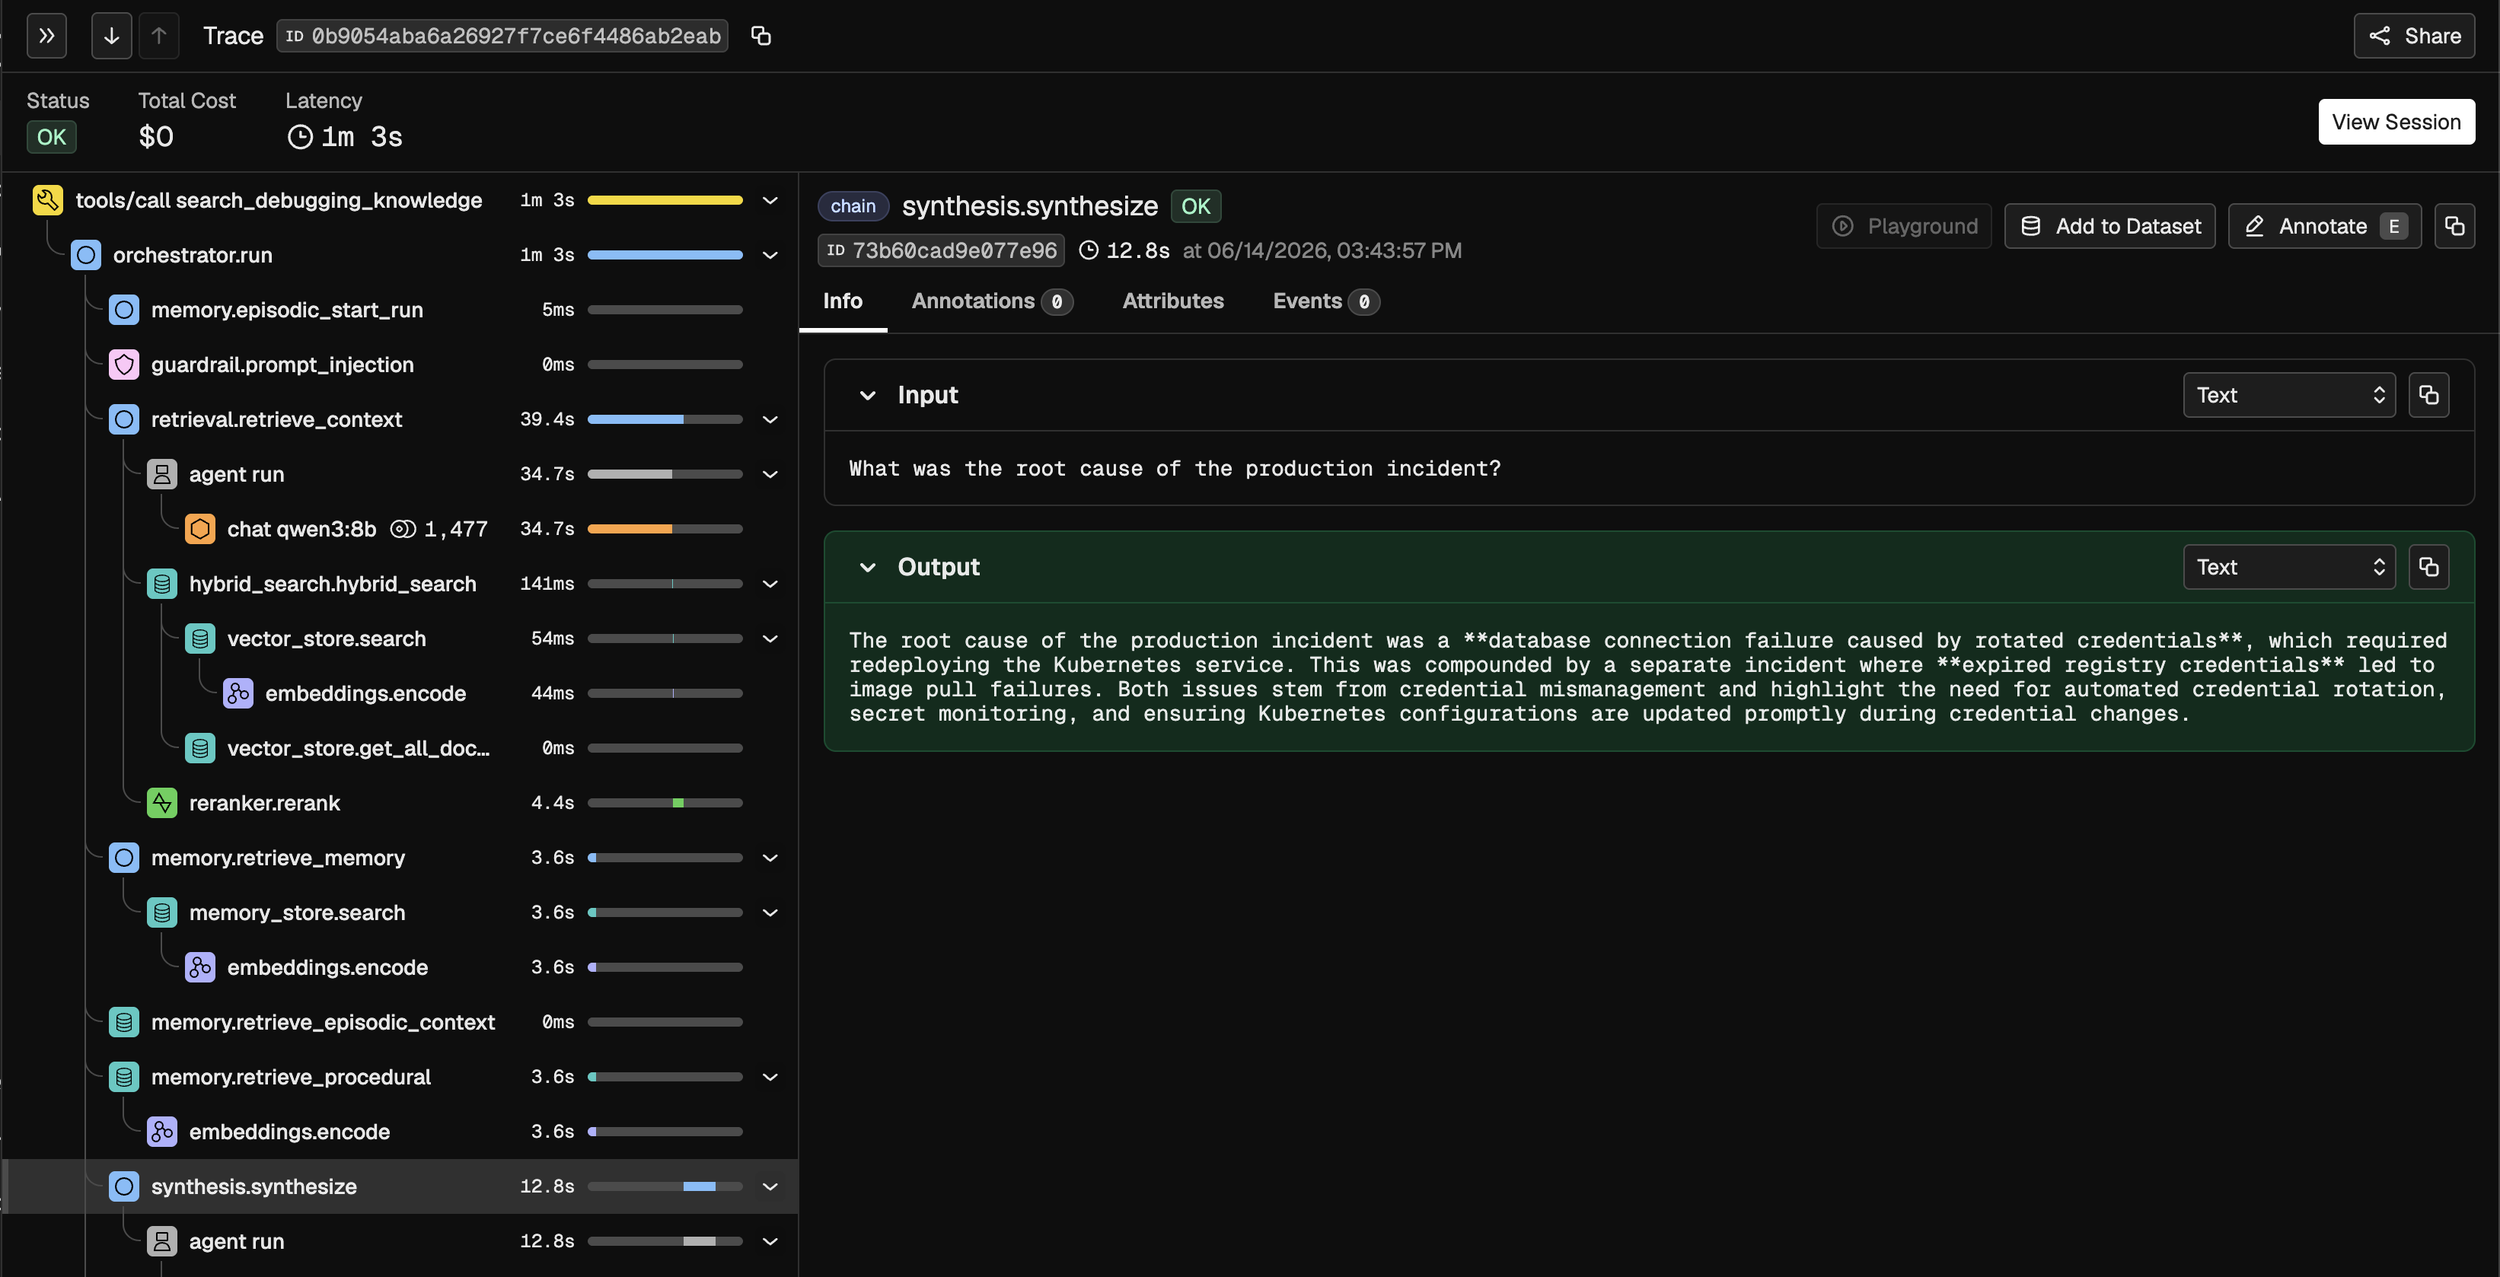Go to previous trace with up arrow
Viewport: 2500px width, 1277px height.
coord(159,36)
